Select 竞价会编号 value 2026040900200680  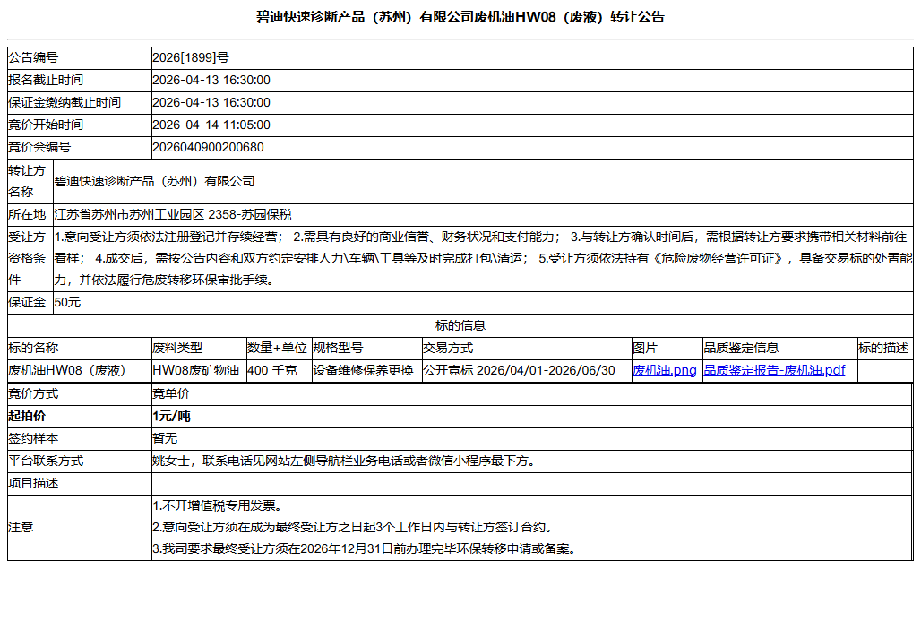pyautogui.click(x=208, y=147)
